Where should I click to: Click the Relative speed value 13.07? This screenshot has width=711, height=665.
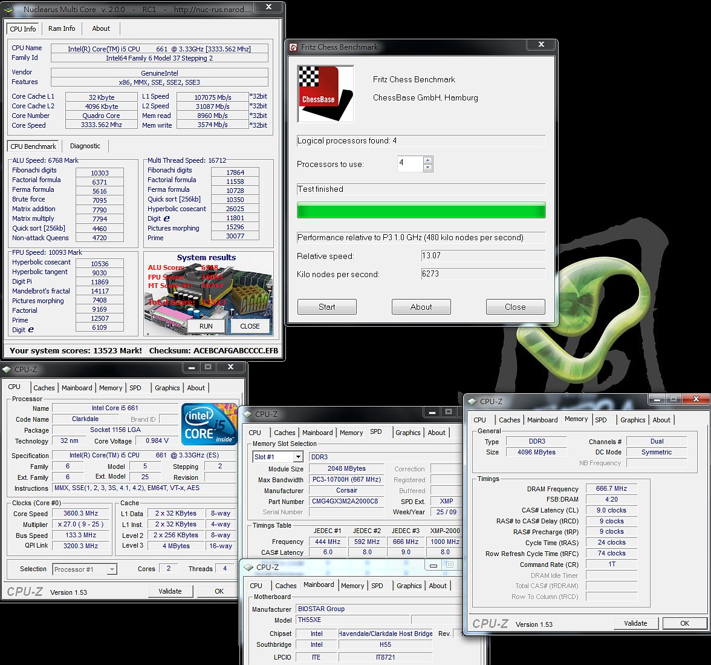click(483, 256)
